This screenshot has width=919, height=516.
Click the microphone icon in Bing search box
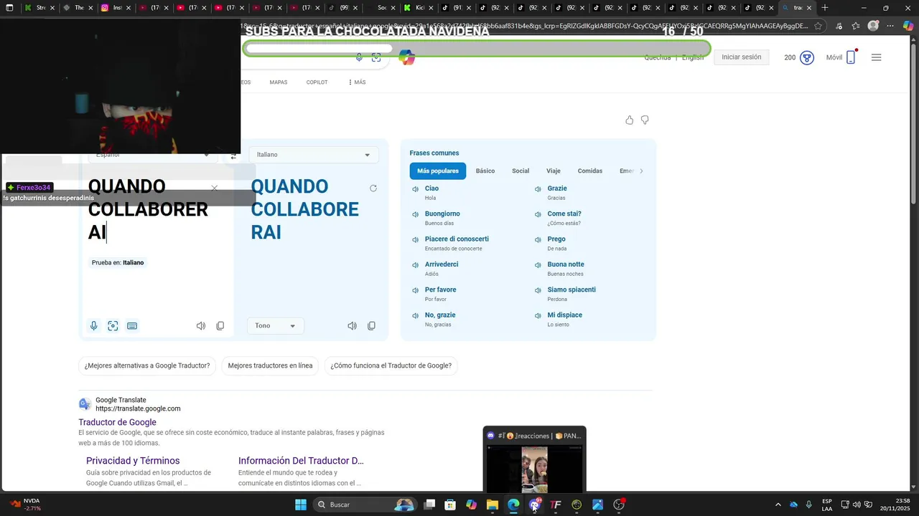(359, 57)
